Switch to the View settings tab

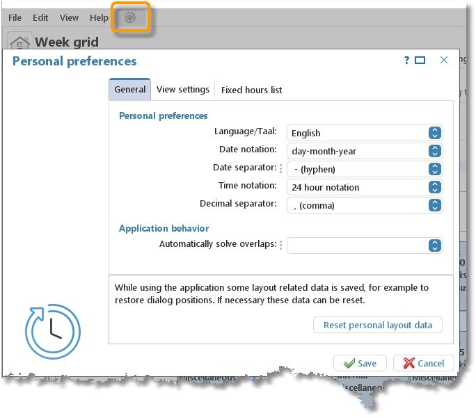tap(182, 90)
